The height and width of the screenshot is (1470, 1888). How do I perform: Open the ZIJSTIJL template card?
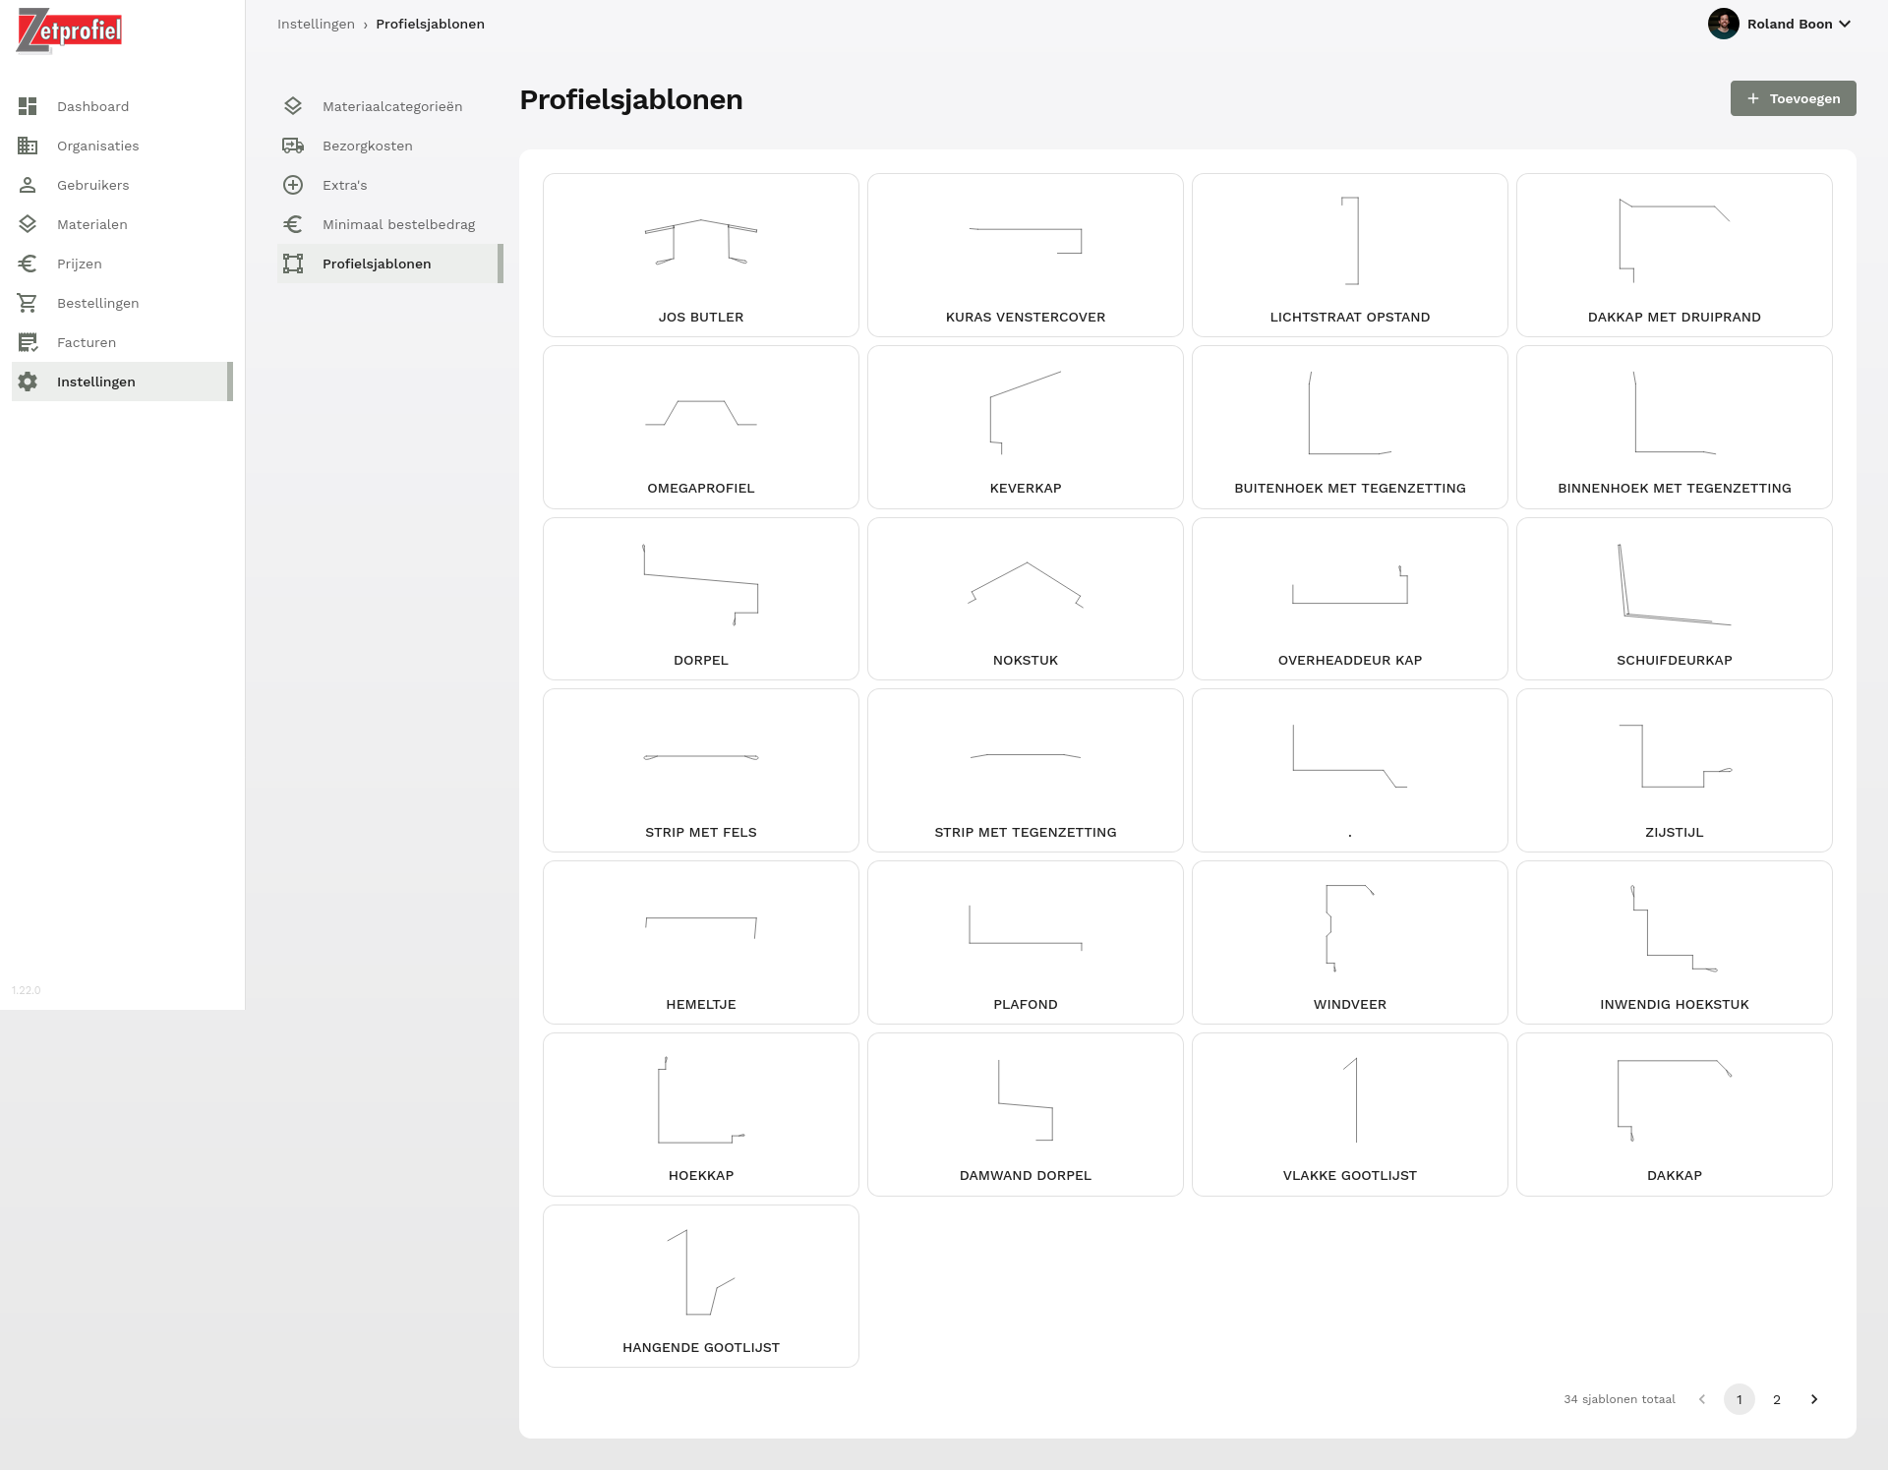click(1675, 770)
